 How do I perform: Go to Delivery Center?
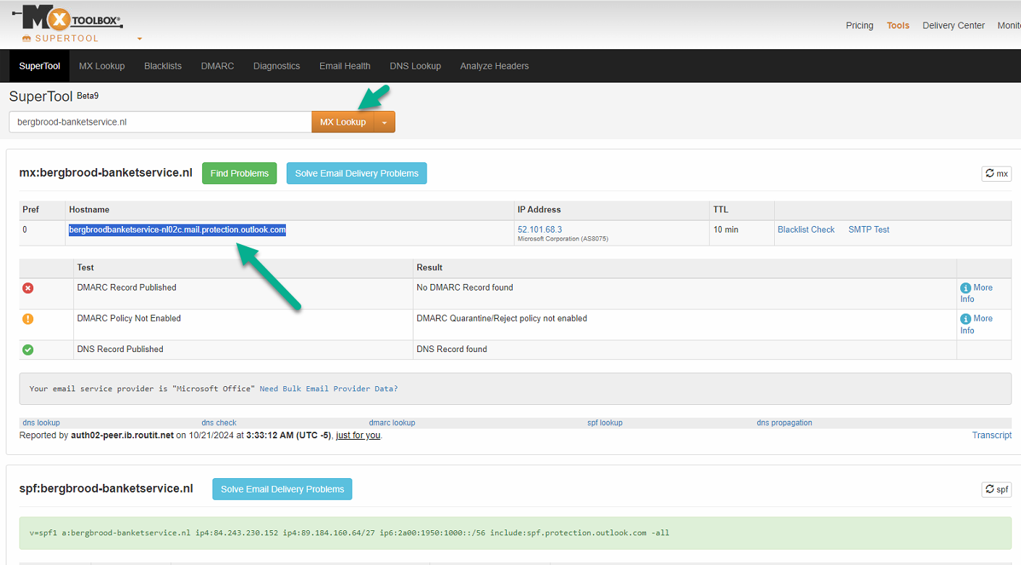(954, 25)
